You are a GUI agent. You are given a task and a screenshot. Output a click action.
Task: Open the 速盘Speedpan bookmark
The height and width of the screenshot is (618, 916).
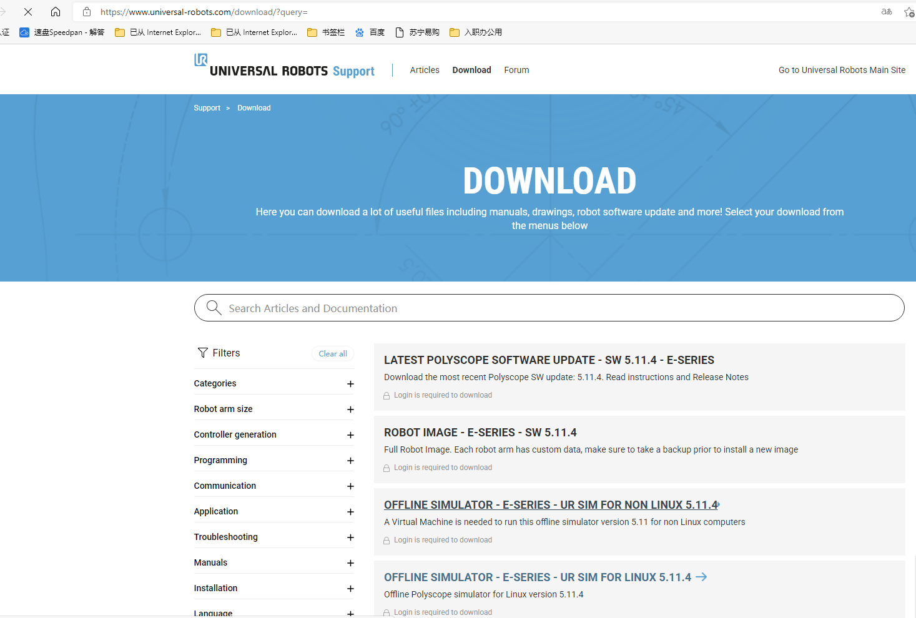pos(62,32)
